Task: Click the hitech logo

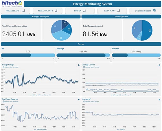Action: tap(12, 4)
